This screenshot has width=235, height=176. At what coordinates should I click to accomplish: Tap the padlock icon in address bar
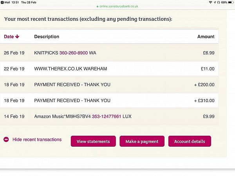tap(98, 6)
